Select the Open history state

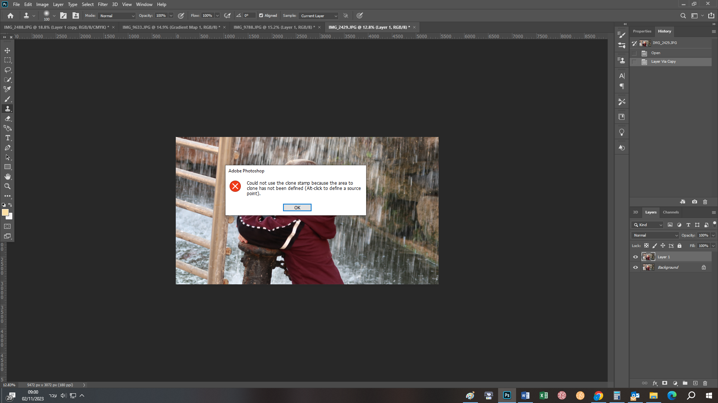[x=656, y=53]
